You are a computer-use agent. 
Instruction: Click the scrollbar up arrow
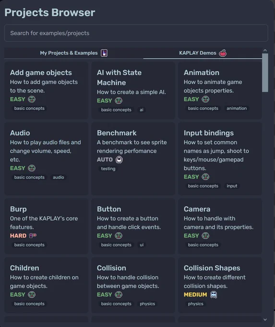[265, 50]
